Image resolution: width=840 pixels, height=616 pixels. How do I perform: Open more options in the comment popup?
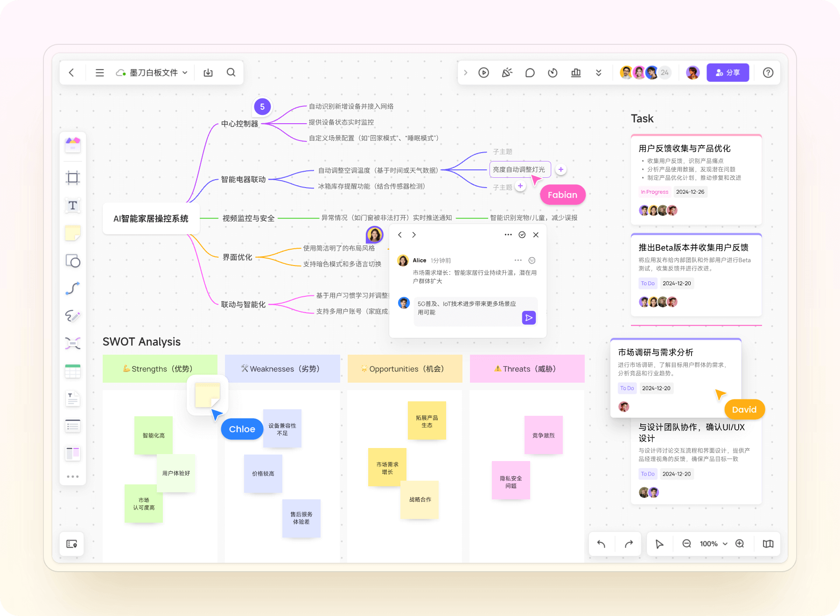(x=508, y=235)
